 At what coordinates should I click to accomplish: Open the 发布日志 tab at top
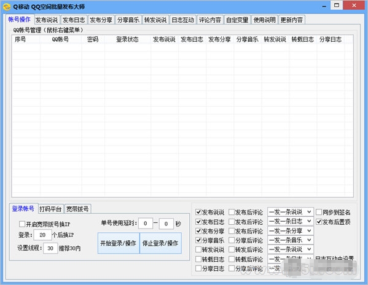74,20
